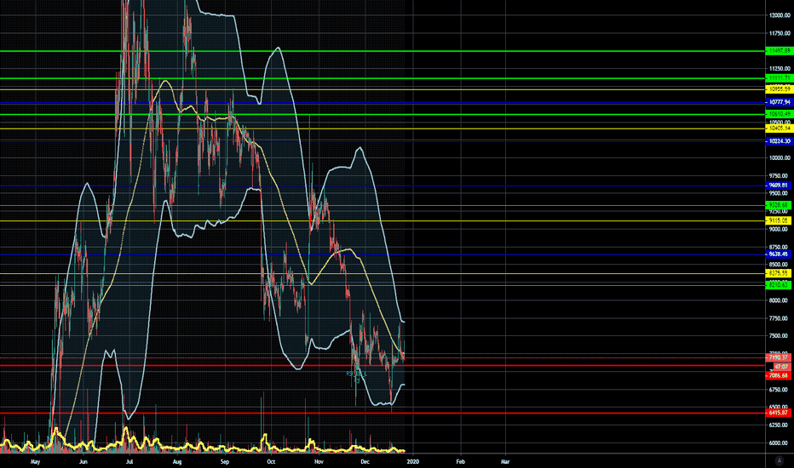Click the 9500.00 price axis tick
Image resolution: width=794 pixels, height=468 pixels.
click(x=780, y=193)
